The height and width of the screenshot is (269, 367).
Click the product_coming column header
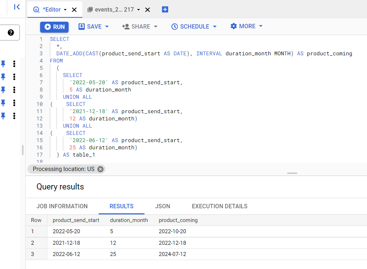point(178,220)
